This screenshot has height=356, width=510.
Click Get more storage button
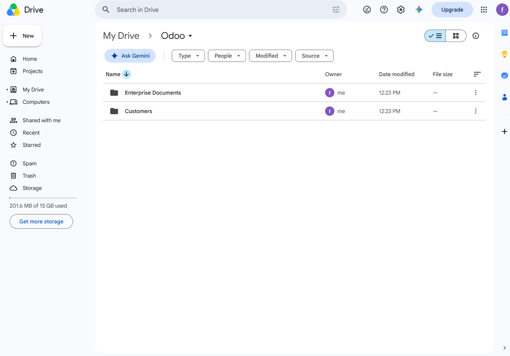click(42, 222)
